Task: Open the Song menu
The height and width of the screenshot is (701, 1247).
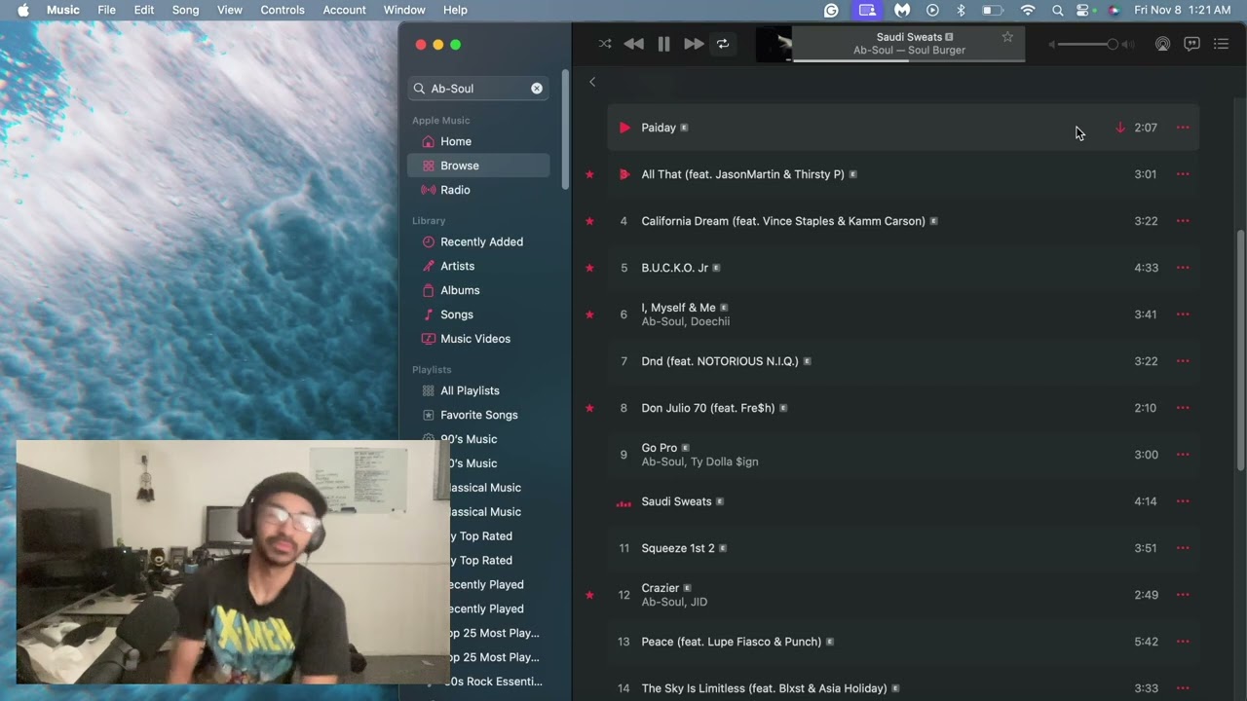Action: [x=185, y=10]
